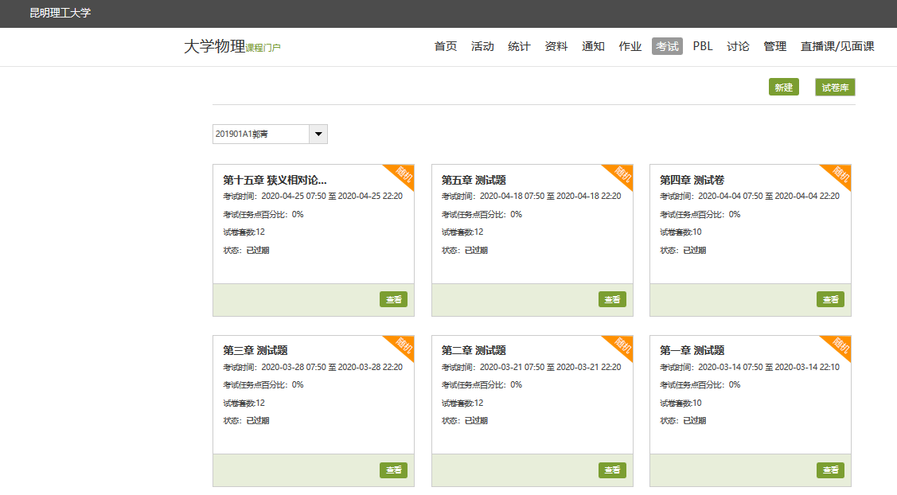Navigate to the 作业 homework tab
Viewport: 897px width, 495px height.
pos(630,46)
